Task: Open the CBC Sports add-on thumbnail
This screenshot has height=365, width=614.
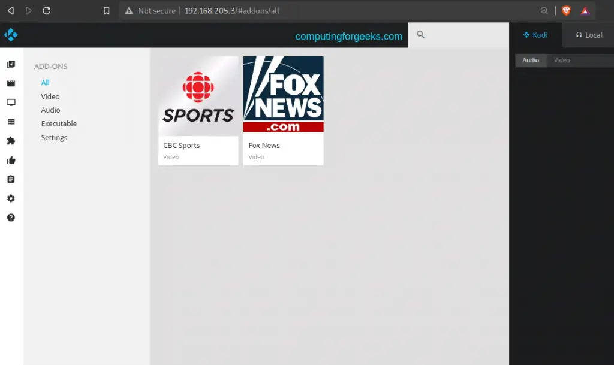Action: 198,96
